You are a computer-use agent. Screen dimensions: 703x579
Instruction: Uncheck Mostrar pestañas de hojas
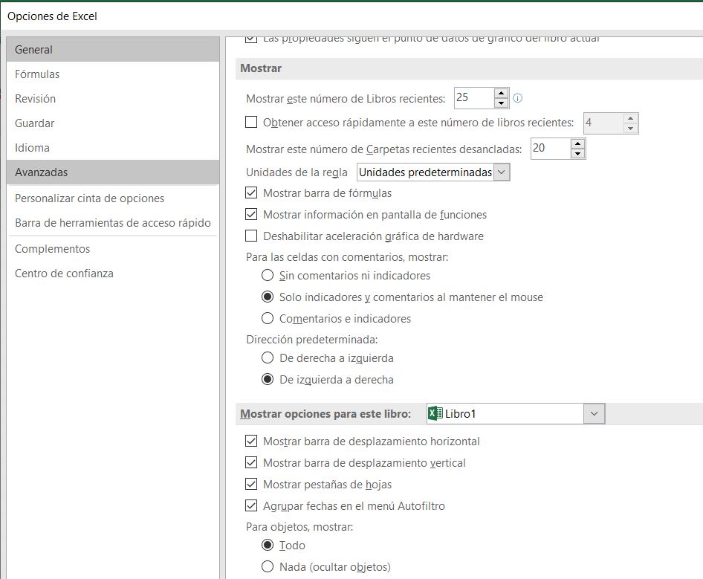[251, 485]
